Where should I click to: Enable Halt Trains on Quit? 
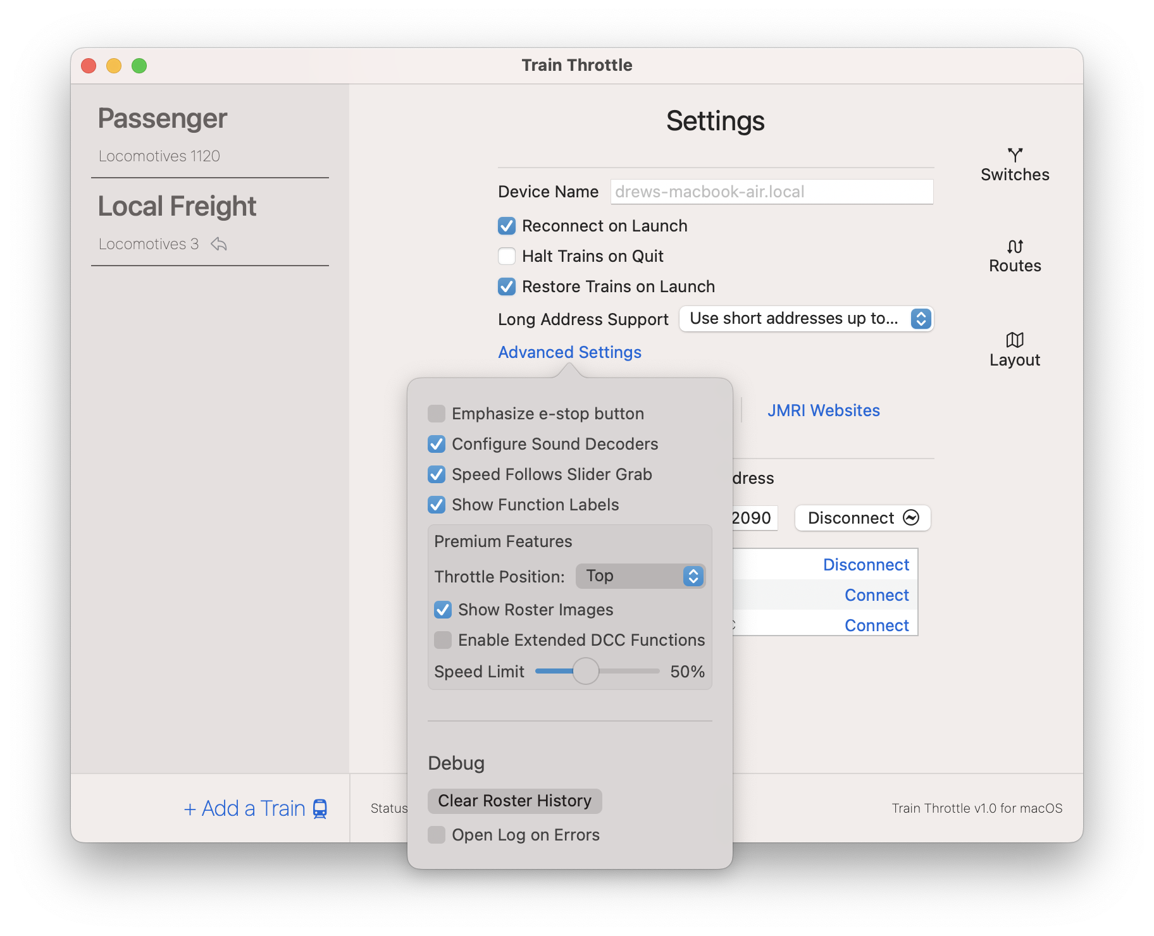(x=507, y=256)
